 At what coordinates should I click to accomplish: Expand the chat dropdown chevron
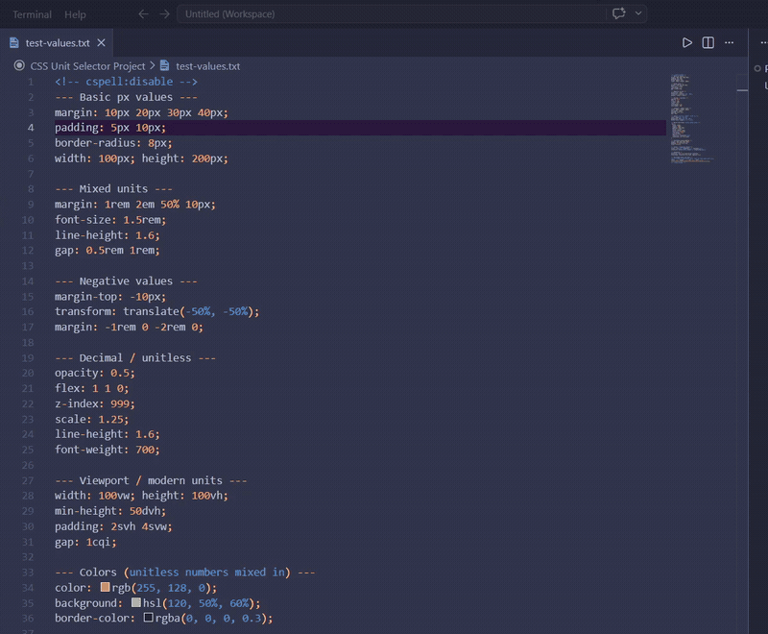638,13
